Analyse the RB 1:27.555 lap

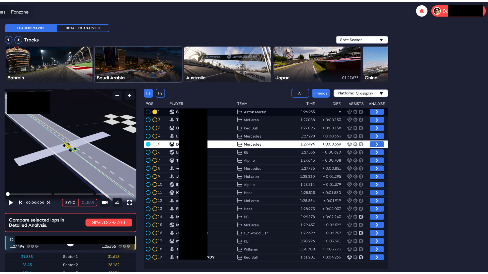coord(377,152)
